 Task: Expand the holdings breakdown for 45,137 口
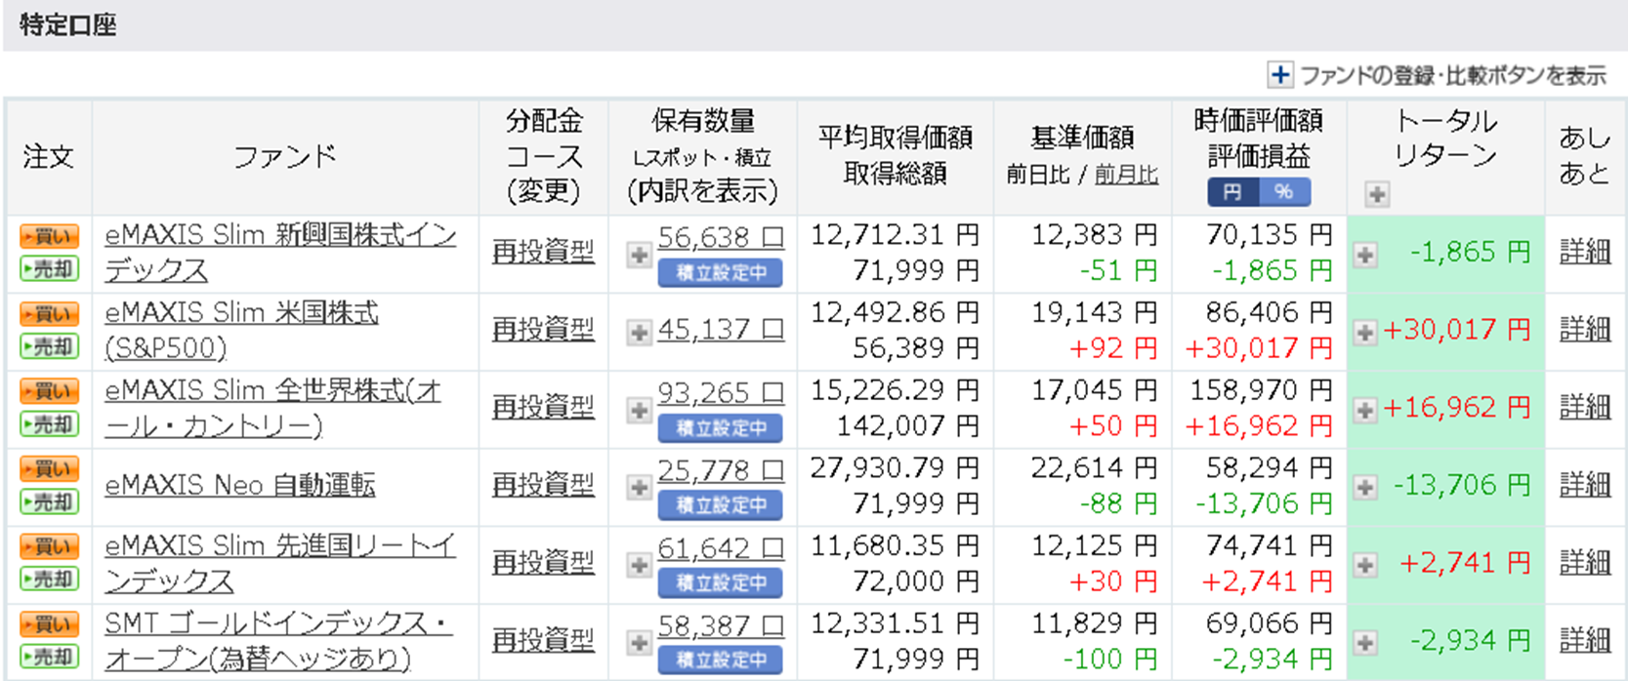639,333
